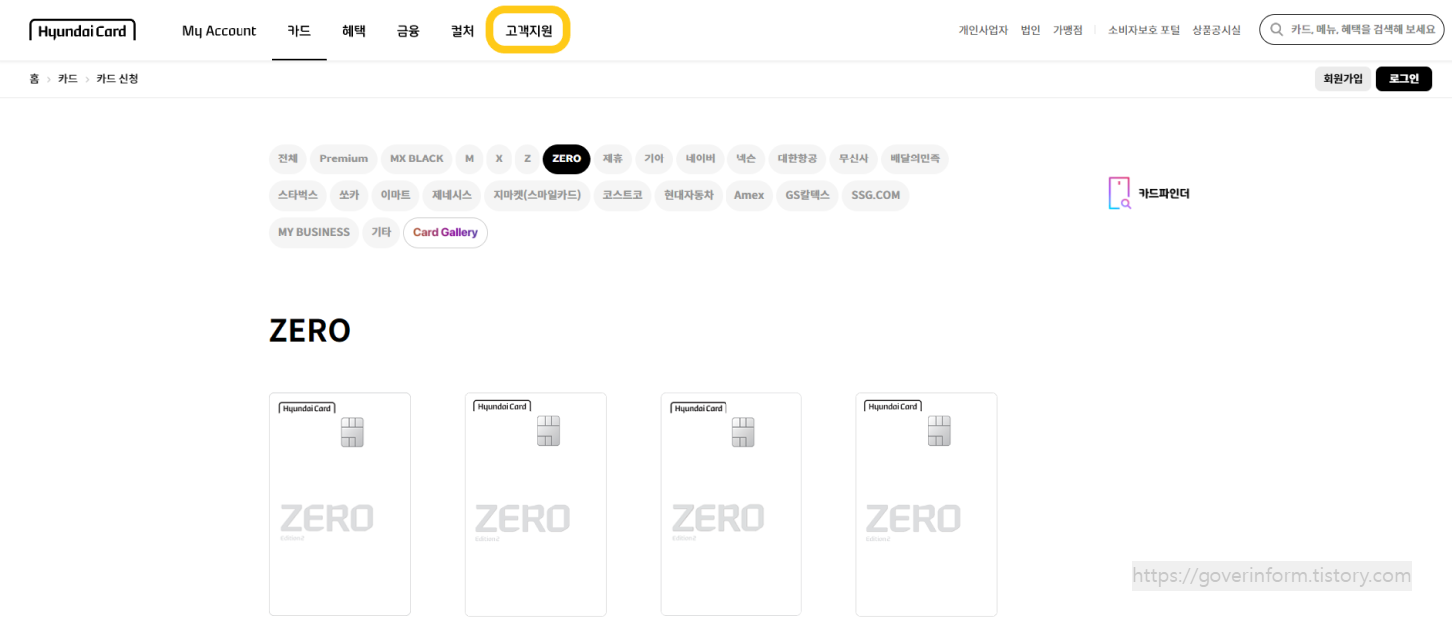Open the 컬처 menu
The width and height of the screenshot is (1452, 631).
point(462,31)
